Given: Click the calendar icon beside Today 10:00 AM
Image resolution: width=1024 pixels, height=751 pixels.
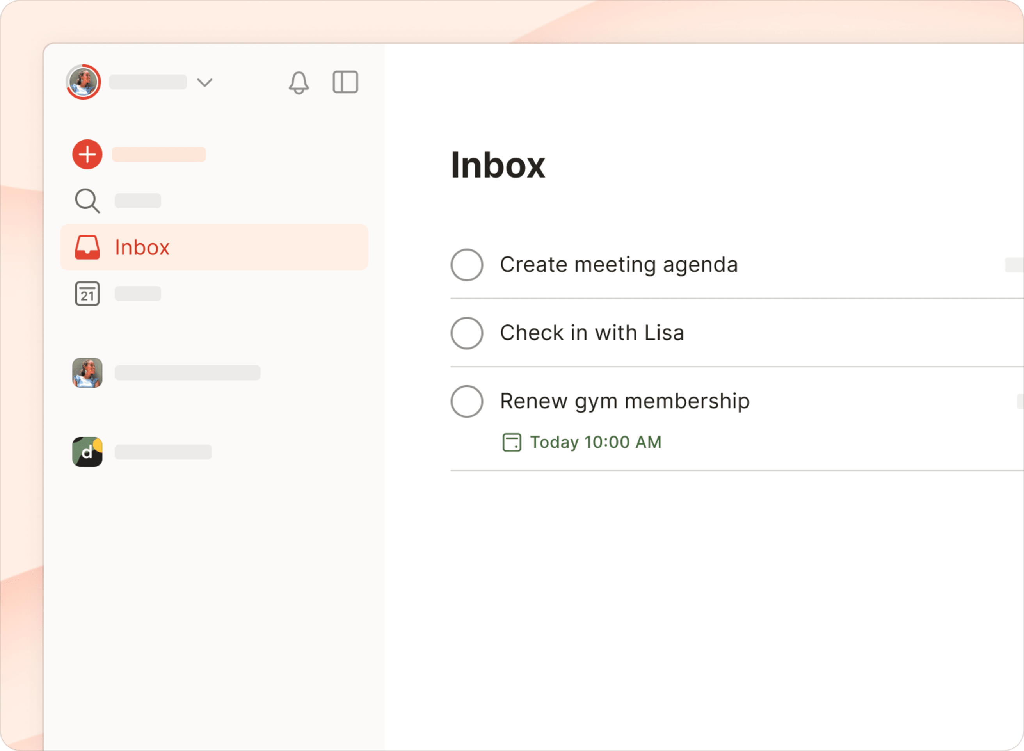Looking at the screenshot, I should [x=512, y=442].
